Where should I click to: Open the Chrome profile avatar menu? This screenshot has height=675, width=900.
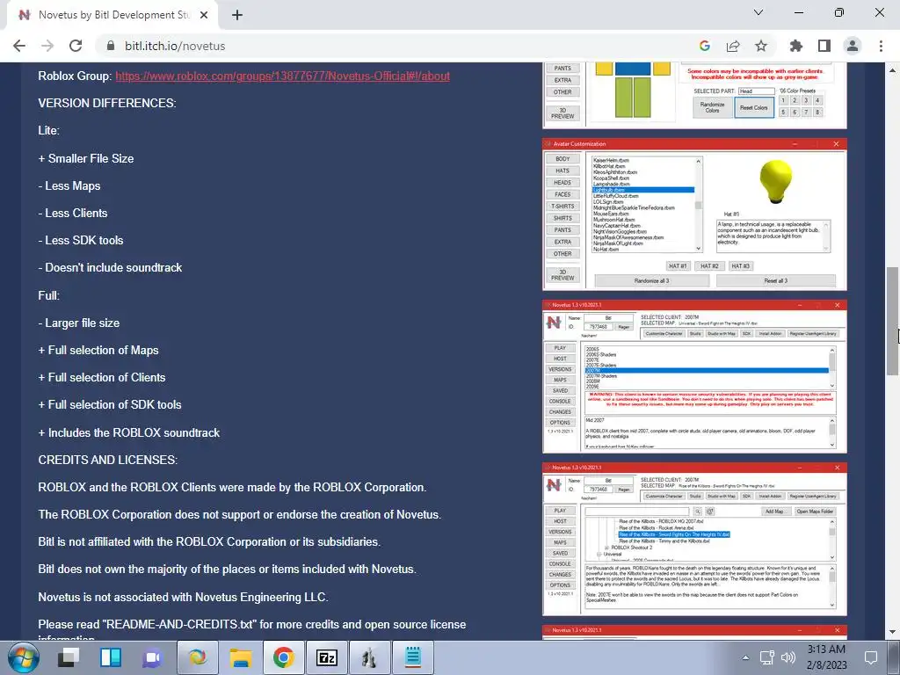[853, 46]
